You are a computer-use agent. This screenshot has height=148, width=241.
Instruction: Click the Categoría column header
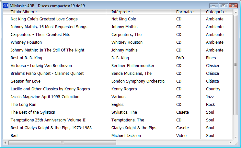[216, 12]
